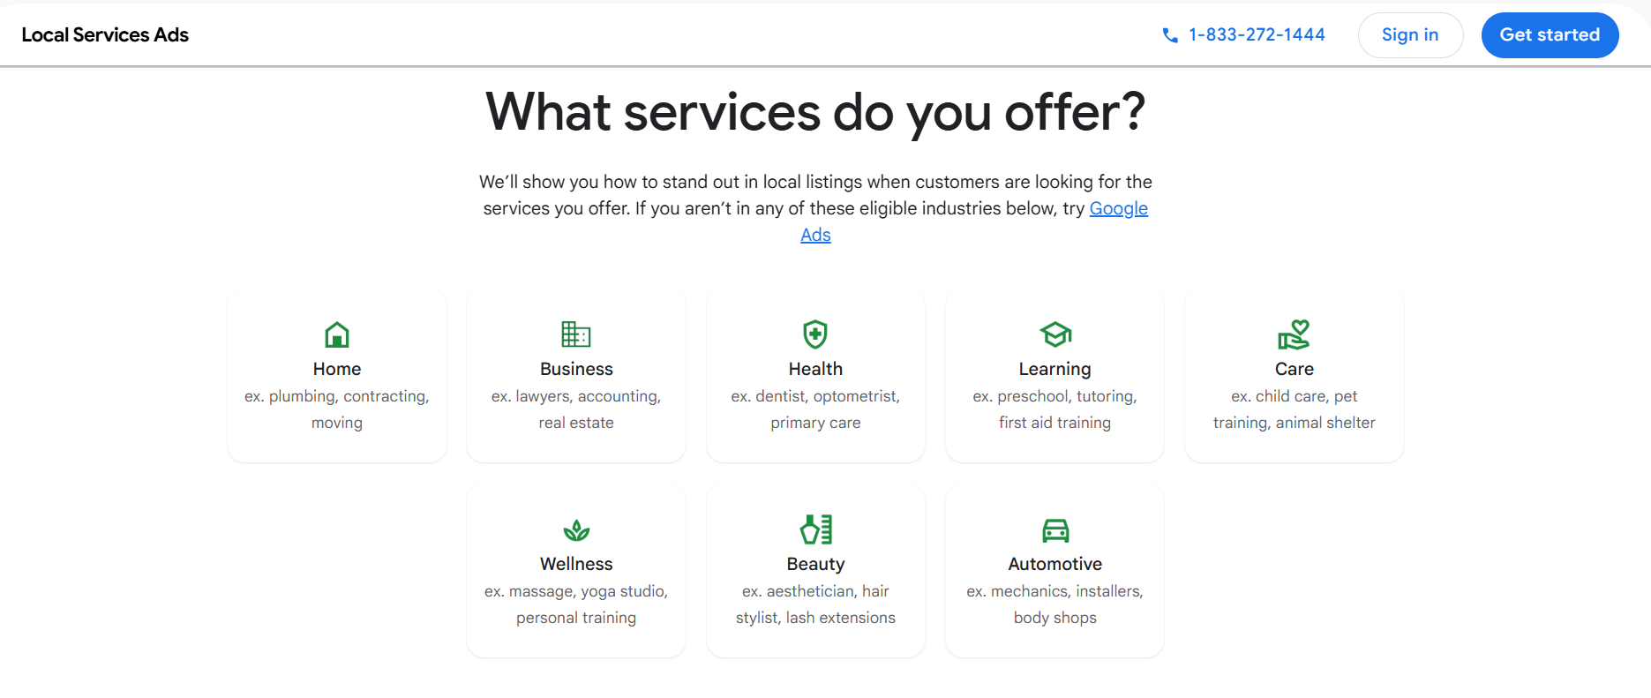Click the green house icon for Home

(337, 334)
